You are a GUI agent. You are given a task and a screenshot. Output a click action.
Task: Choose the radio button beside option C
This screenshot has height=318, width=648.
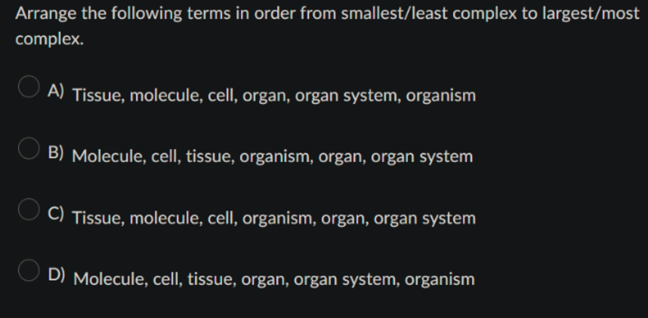(29, 209)
